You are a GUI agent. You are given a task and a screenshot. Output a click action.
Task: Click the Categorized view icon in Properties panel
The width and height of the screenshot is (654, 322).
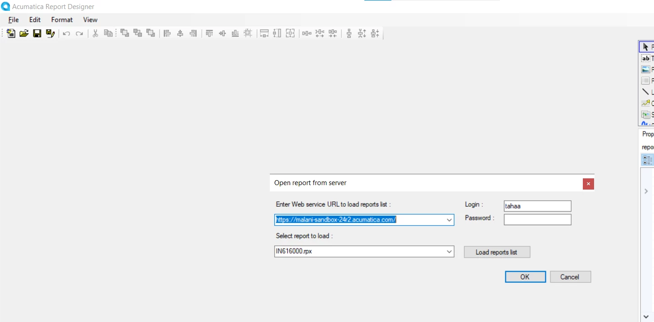coord(647,159)
